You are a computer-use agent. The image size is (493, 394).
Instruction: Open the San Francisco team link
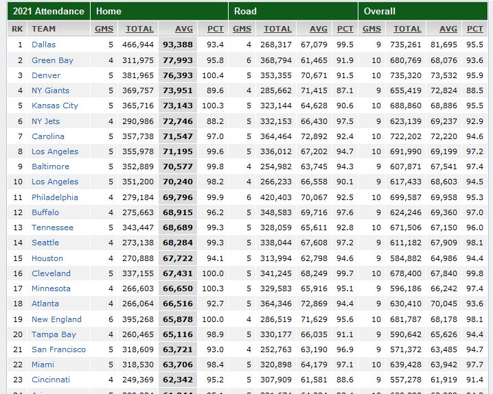pos(58,349)
